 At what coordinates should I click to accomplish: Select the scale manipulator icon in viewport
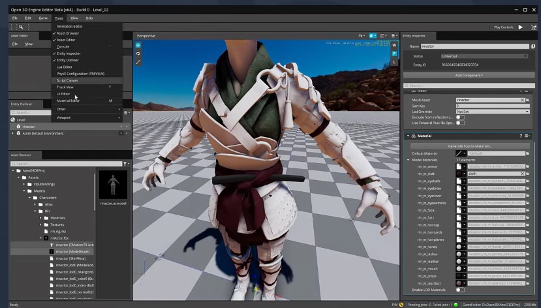(x=138, y=62)
